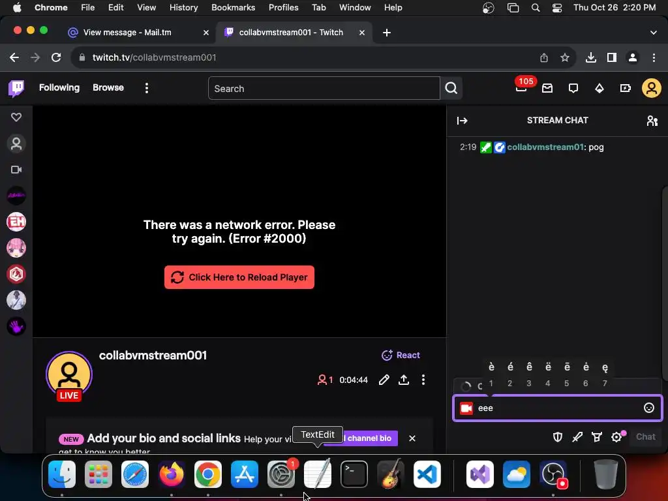The image size is (668, 501).
Task: Switch to View message - Mail.tm tab
Action: pos(139,33)
